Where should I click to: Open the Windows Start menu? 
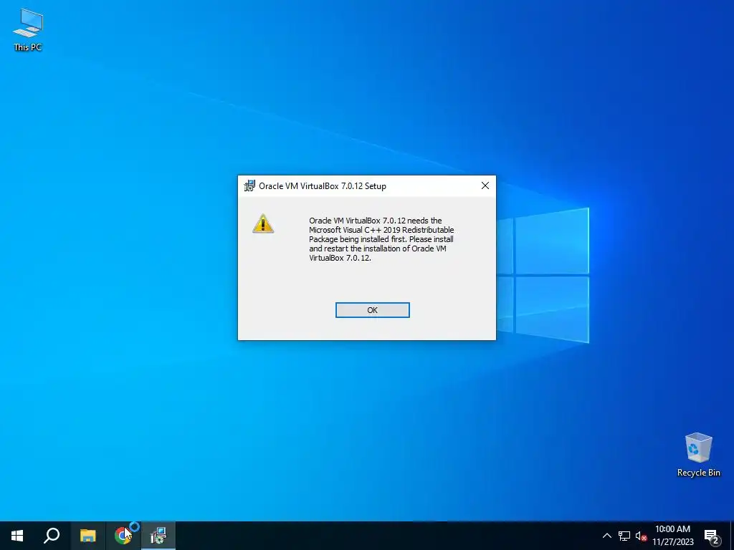pyautogui.click(x=17, y=536)
